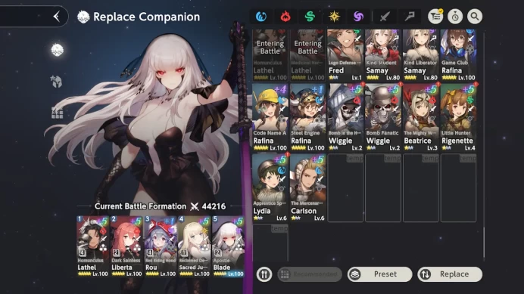Open the grid formation sidebar tab
524x294 pixels.
click(x=57, y=113)
